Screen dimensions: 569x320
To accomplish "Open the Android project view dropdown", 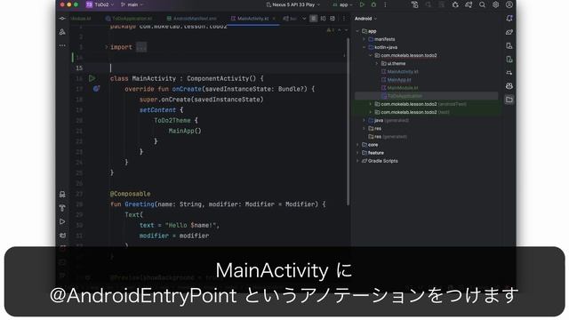I will (x=365, y=19).
